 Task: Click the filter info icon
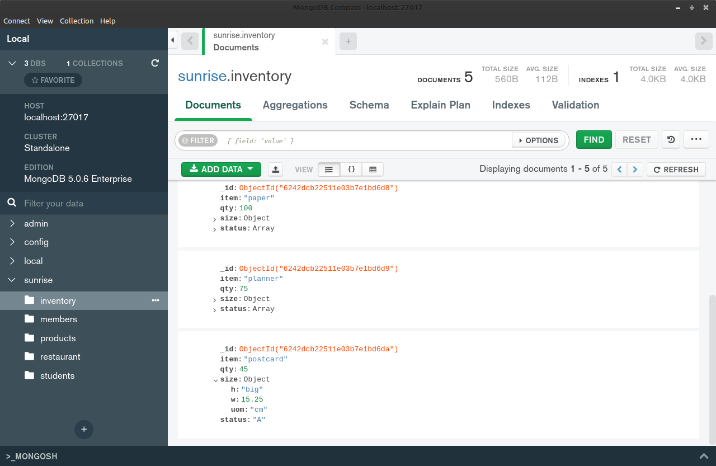coord(185,140)
